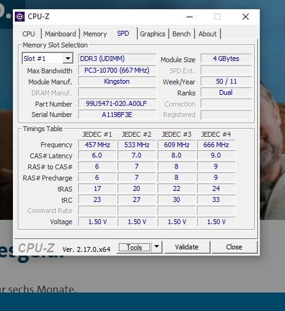
Task: Click the CPU-Z app icon in title bar
Action: coord(20,17)
